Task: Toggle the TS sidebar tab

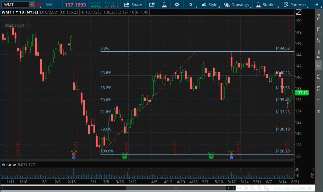Action: click(319, 29)
